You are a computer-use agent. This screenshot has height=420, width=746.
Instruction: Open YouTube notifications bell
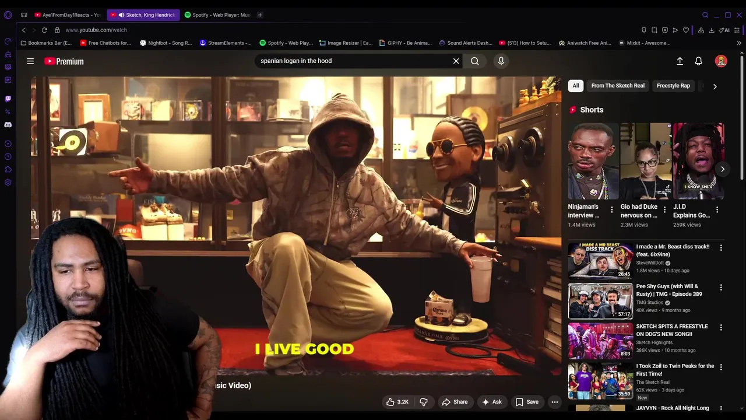(x=698, y=61)
